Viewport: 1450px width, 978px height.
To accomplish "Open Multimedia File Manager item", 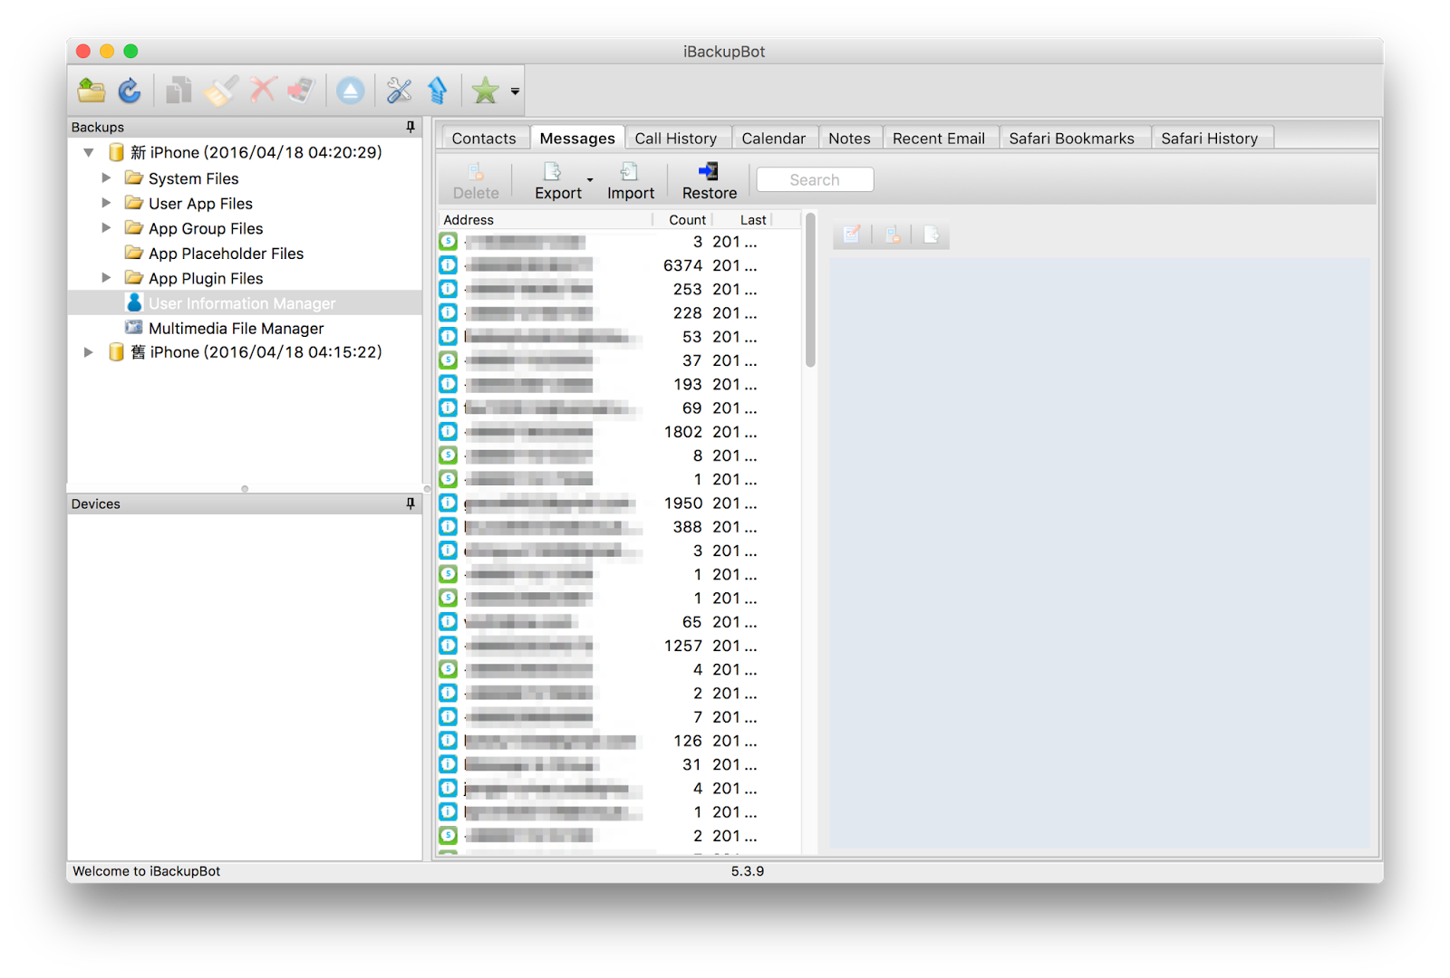I will [x=236, y=328].
